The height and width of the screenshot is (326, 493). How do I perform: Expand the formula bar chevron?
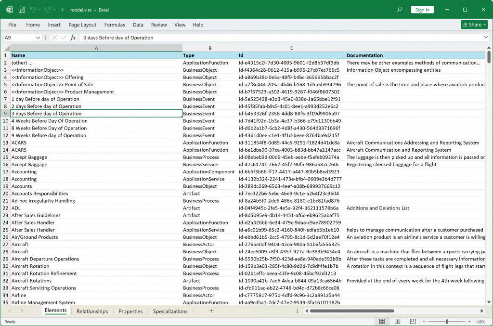[486, 38]
